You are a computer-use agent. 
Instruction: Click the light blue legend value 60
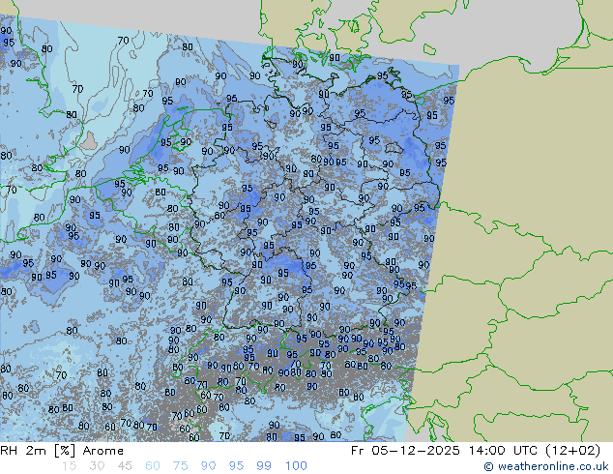tap(153, 466)
